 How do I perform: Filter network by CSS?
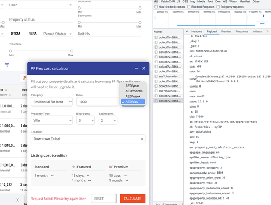pos(185,1)
